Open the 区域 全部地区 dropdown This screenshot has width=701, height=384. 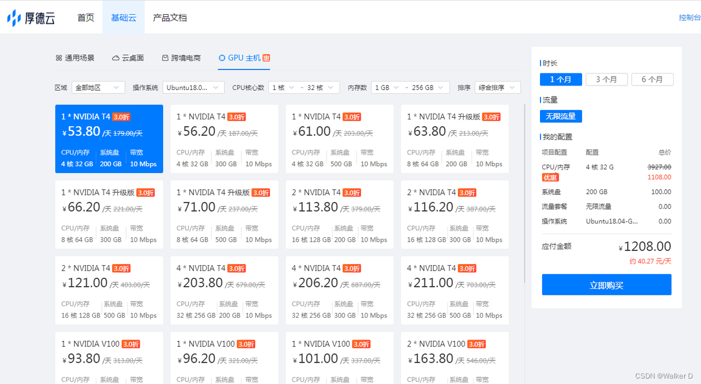(x=98, y=88)
